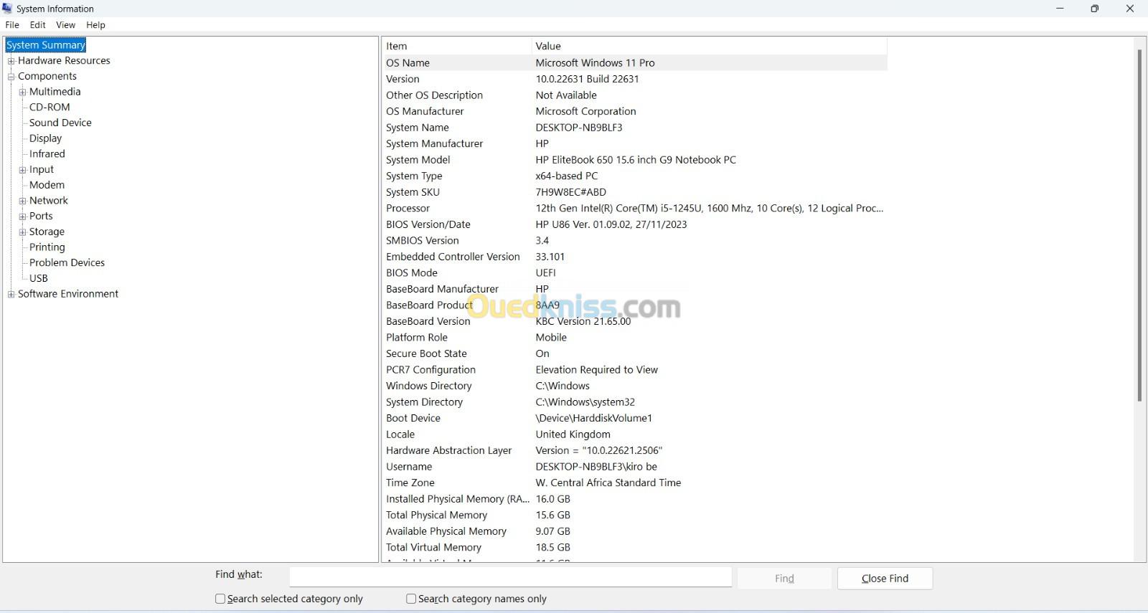Click in the Find what input field
The height and width of the screenshot is (613, 1148).
point(511,578)
